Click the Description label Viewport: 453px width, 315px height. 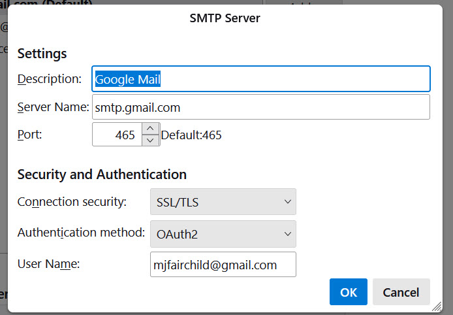tap(50, 79)
